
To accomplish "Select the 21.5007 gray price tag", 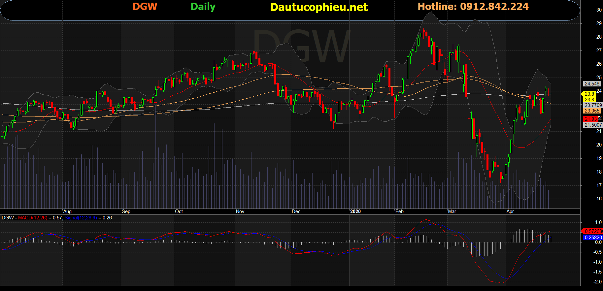I will (x=593, y=125).
